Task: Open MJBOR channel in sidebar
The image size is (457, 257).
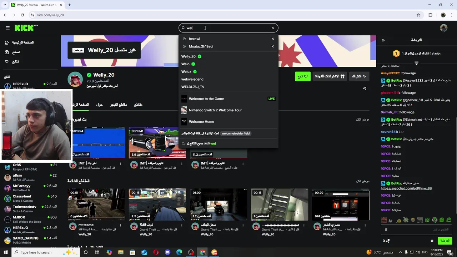Action: point(30,219)
